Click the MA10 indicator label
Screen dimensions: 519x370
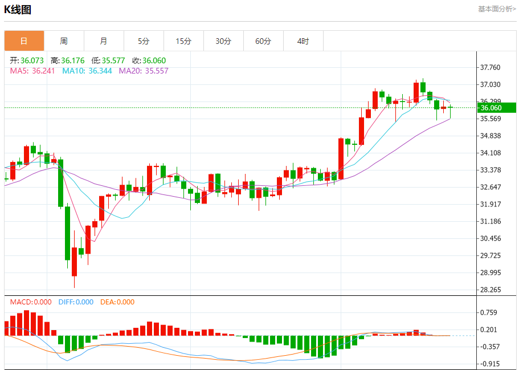[x=86, y=71]
